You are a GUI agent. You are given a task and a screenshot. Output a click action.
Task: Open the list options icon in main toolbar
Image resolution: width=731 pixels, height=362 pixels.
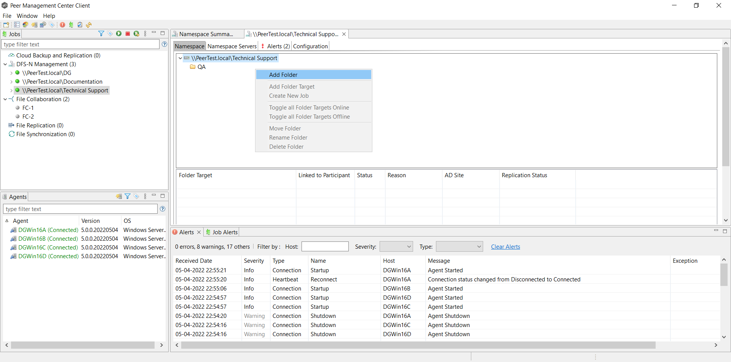pyautogui.click(x=17, y=25)
